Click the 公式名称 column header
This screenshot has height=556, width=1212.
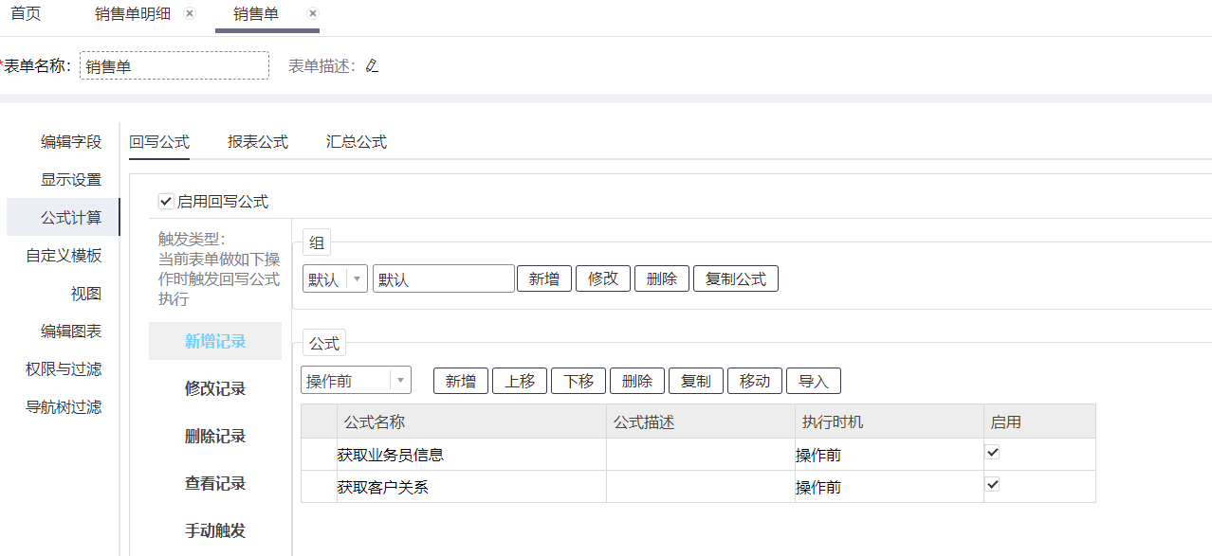471,421
